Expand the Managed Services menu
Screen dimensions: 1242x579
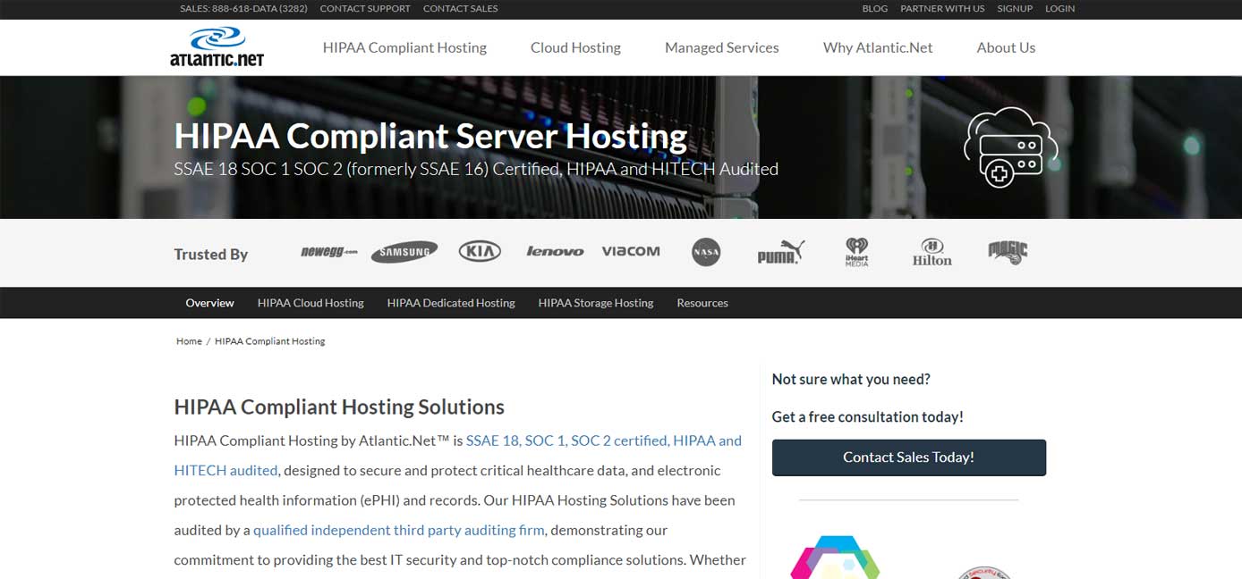click(x=721, y=47)
